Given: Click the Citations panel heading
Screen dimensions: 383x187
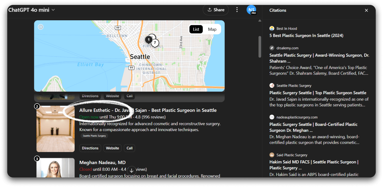Looking at the screenshot, I should [278, 10].
